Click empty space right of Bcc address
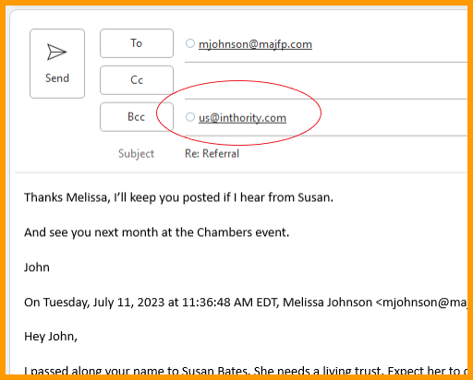This screenshot has height=380, width=473. (377, 118)
